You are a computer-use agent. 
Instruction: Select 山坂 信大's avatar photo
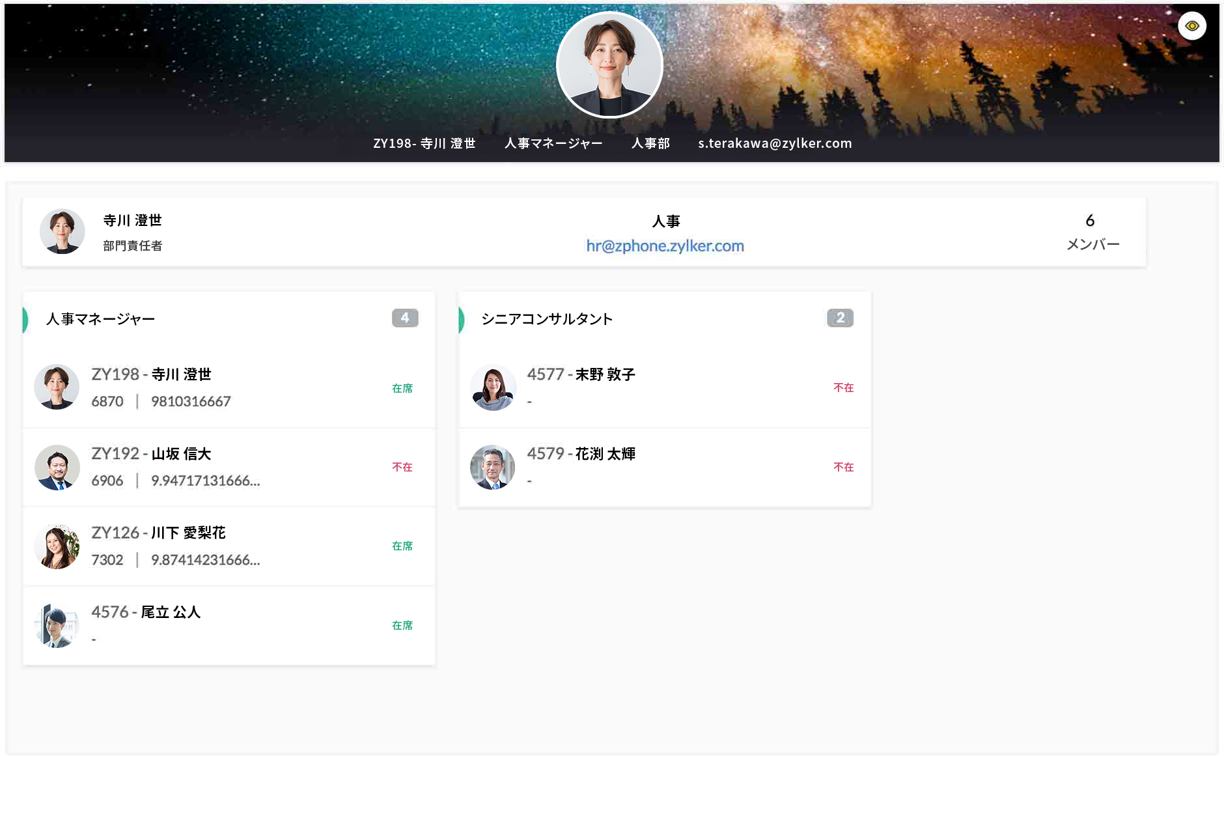click(x=57, y=467)
